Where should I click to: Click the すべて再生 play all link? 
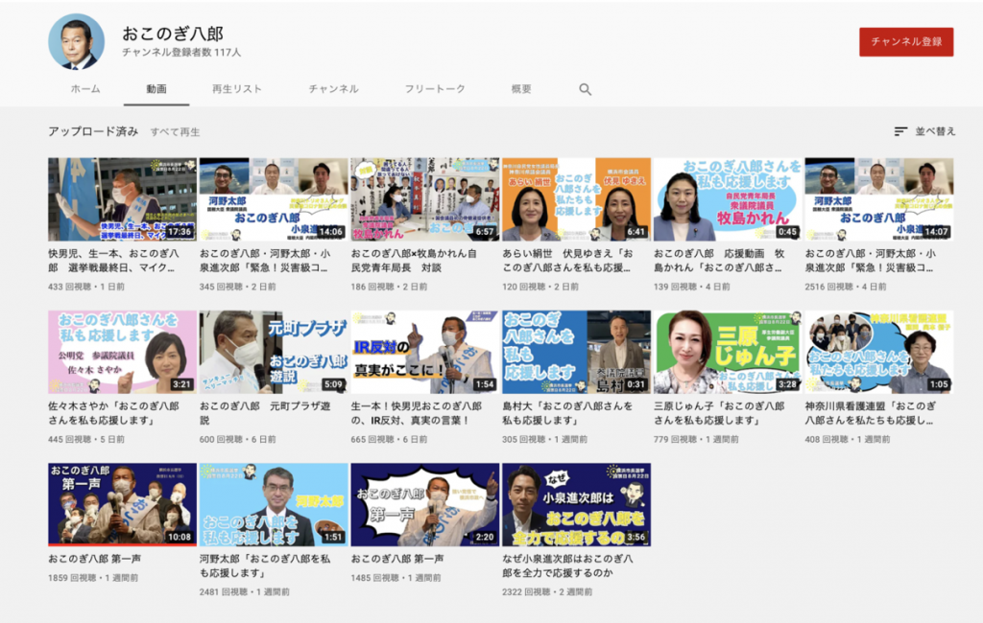[x=175, y=131]
